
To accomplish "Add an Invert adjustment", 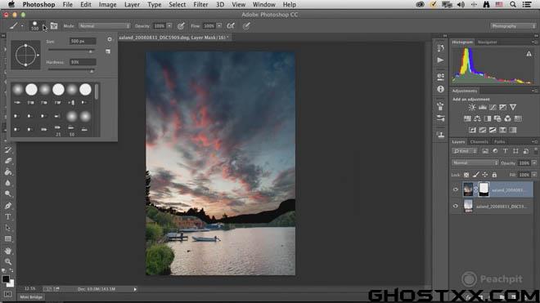I will click(473, 130).
